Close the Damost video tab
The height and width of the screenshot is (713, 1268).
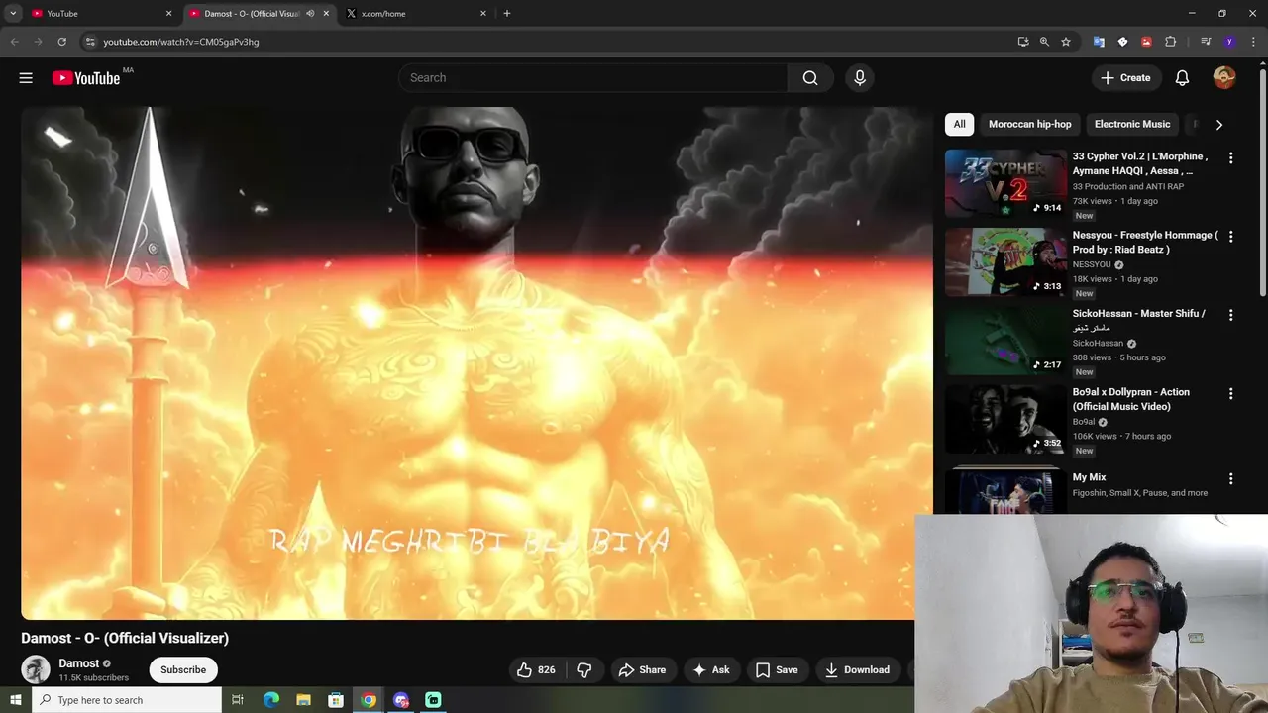pyautogui.click(x=326, y=14)
